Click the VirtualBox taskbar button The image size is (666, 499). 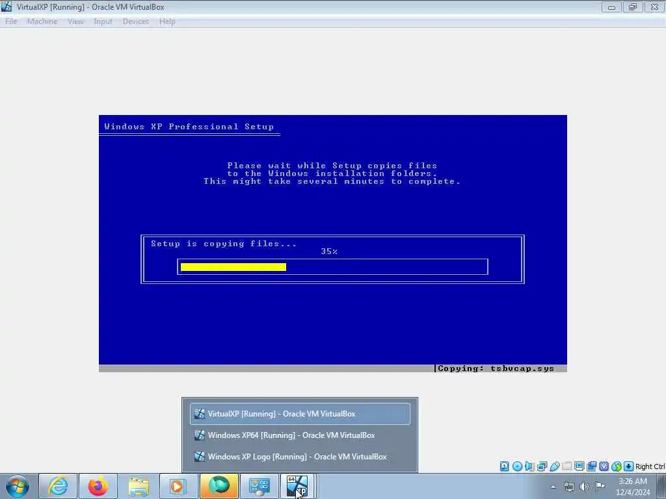[298, 486]
